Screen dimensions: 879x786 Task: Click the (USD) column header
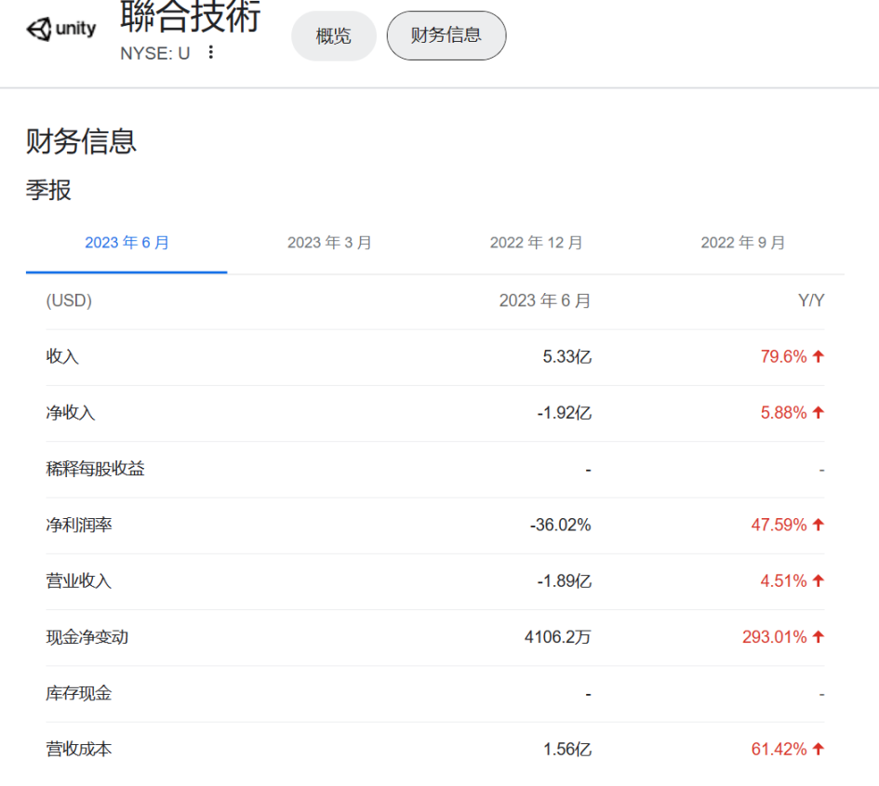(69, 300)
